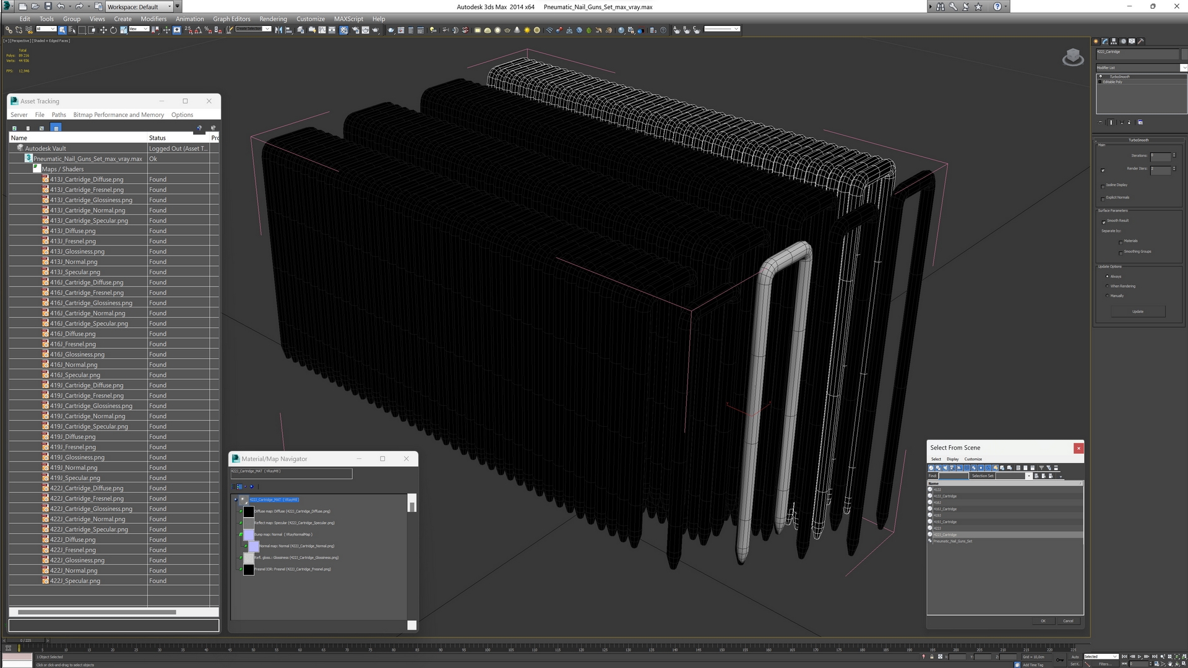
Task: Drag the Modifier List dropdown expander
Action: [1184, 67]
